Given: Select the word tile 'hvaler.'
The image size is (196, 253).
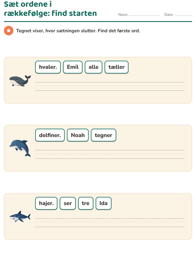Looking at the screenshot, I should click(x=48, y=67).
